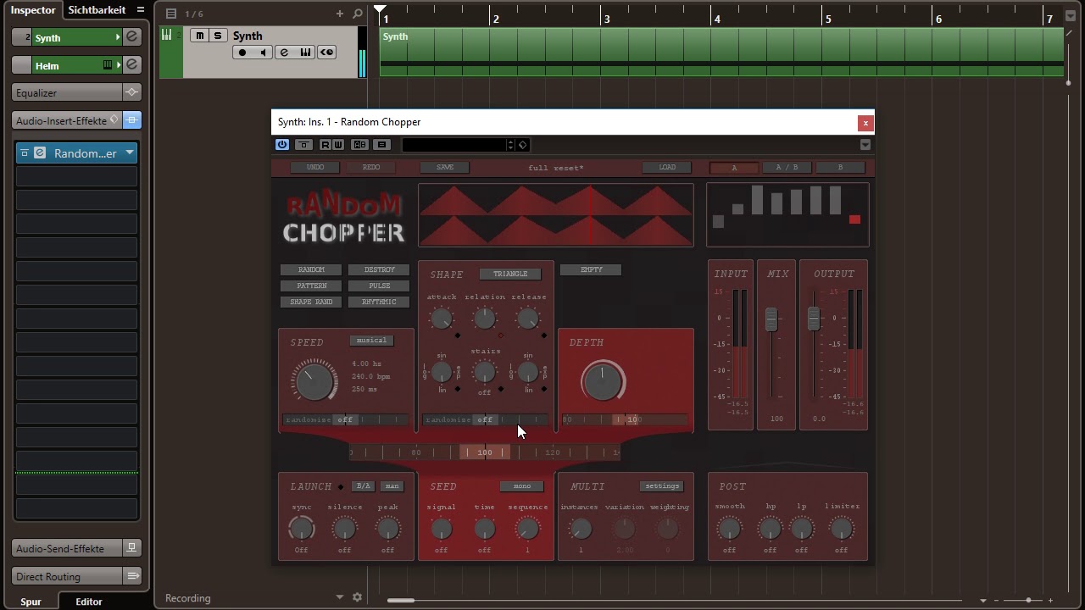Mute the Synth track
The width and height of the screenshot is (1085, 610).
[199, 36]
